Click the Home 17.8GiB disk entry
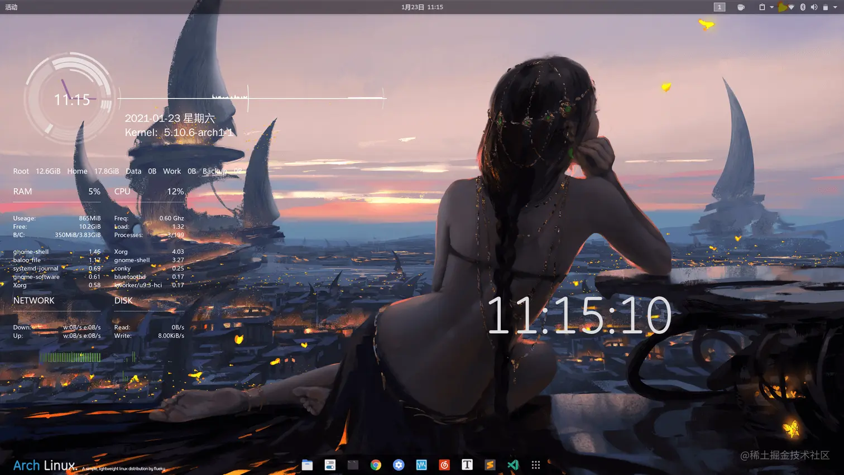 (93, 171)
